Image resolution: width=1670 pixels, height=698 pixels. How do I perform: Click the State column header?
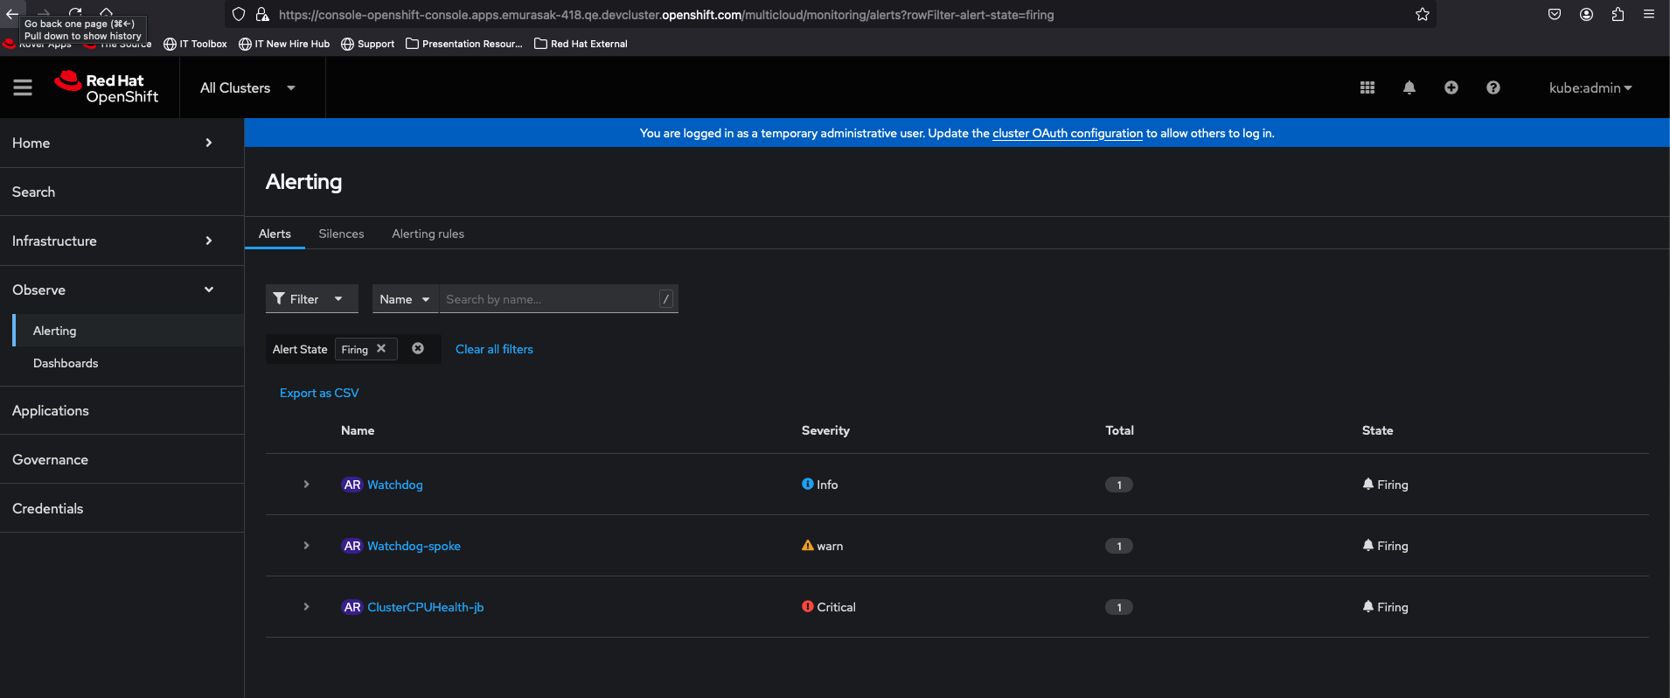point(1377,430)
